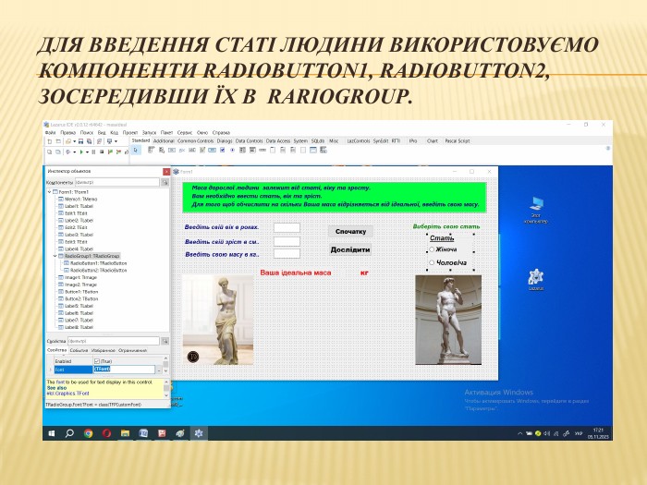This screenshot has width=647, height=485.
Task: Pick the TMainMenu component in Standard palette
Action: click(x=151, y=150)
